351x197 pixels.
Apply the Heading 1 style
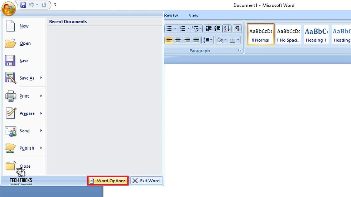[316, 34]
